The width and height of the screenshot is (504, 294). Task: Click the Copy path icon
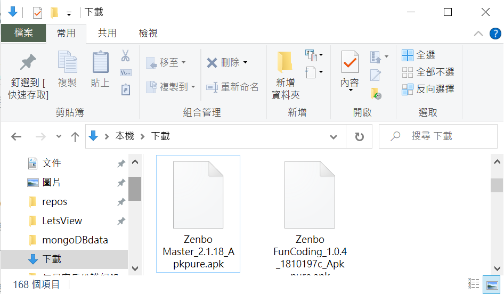(x=125, y=73)
